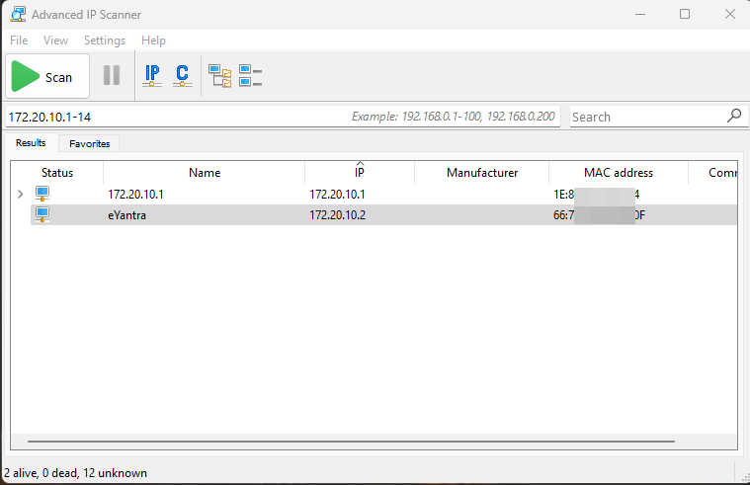Expand the 172.20.10.1 row chevron

20,195
